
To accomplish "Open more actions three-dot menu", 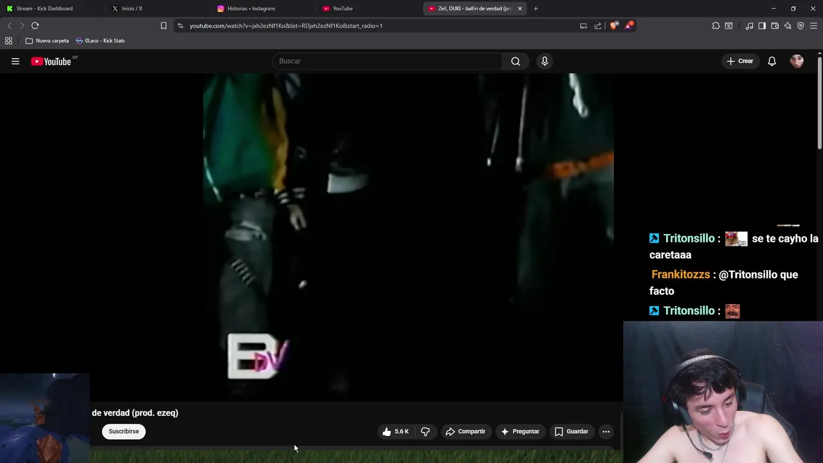I will click(606, 431).
